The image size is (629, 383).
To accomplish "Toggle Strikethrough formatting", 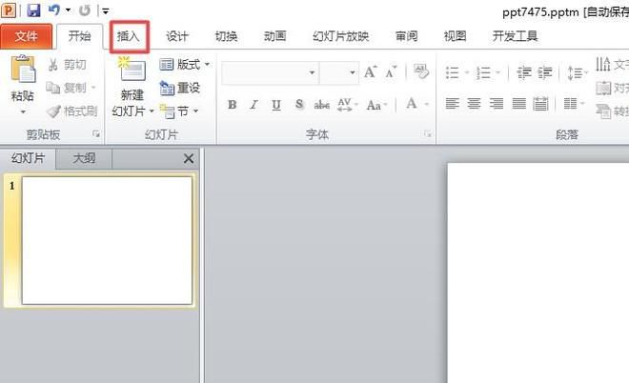I will 322,105.
